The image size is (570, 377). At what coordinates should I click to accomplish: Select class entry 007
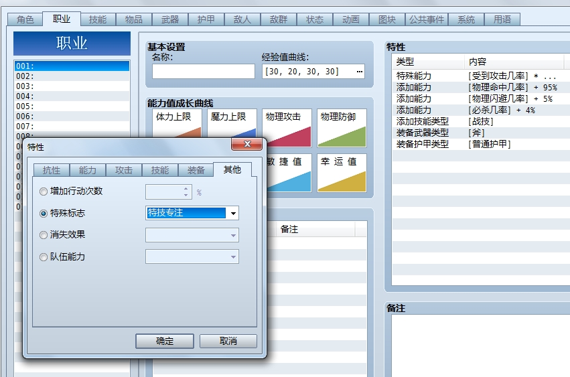pyautogui.click(x=72, y=126)
